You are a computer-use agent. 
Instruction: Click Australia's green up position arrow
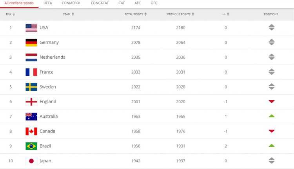tap(272, 116)
